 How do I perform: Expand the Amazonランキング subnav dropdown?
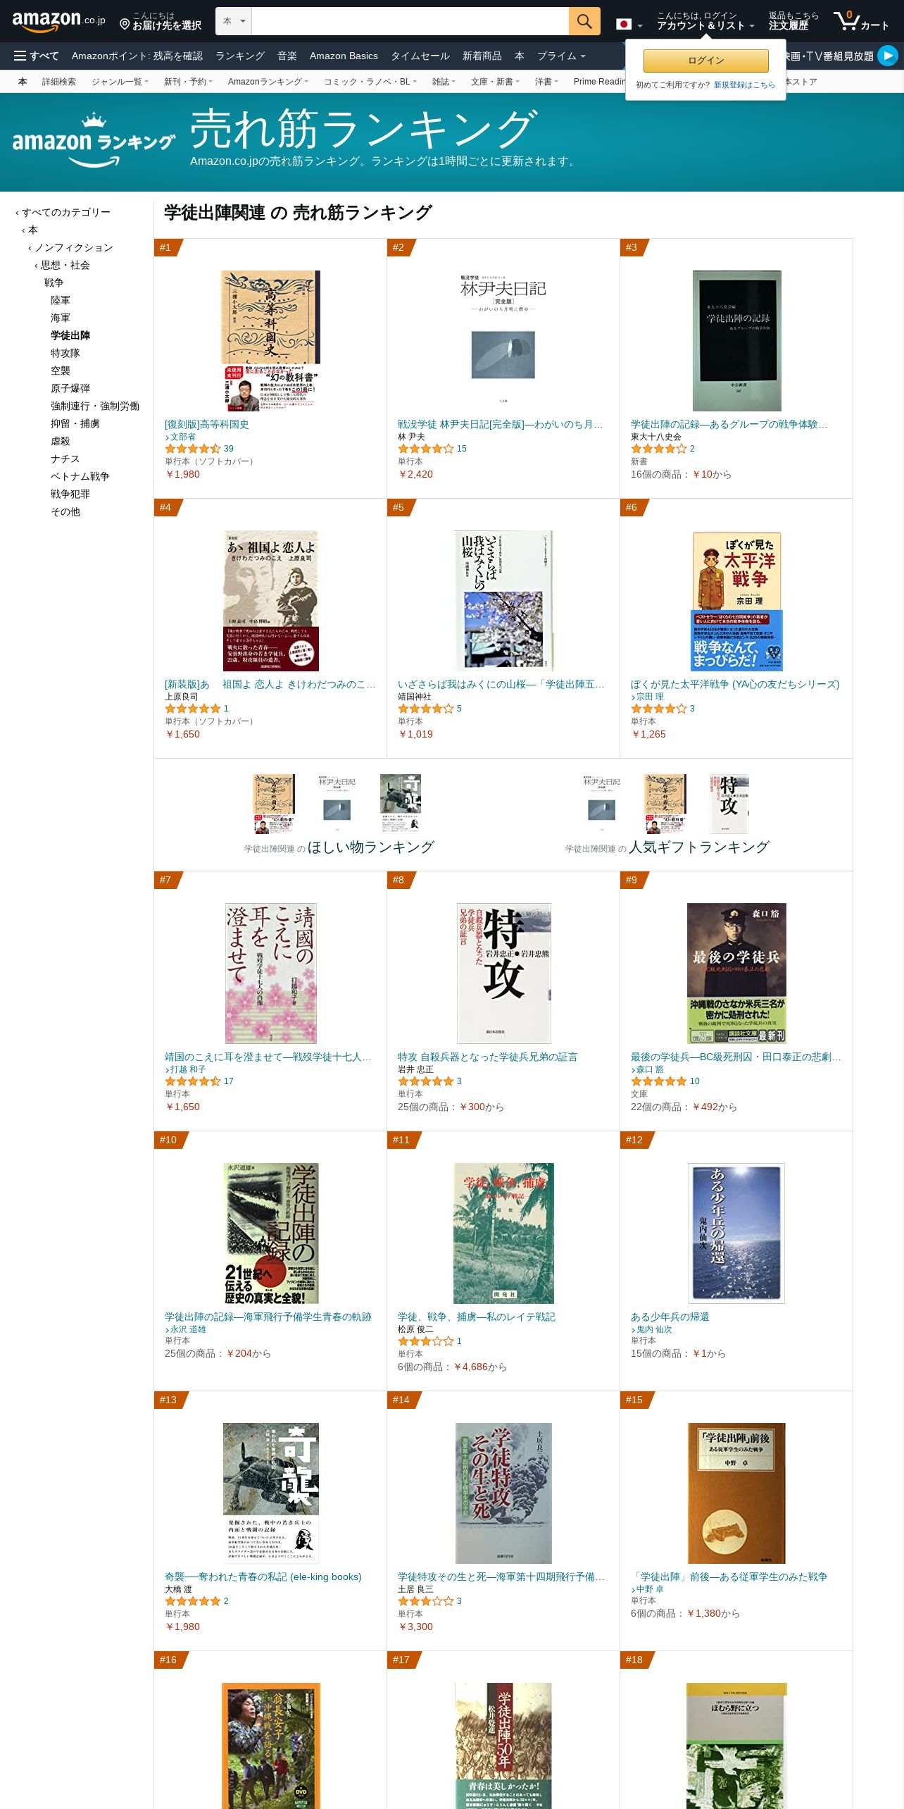pyautogui.click(x=268, y=82)
